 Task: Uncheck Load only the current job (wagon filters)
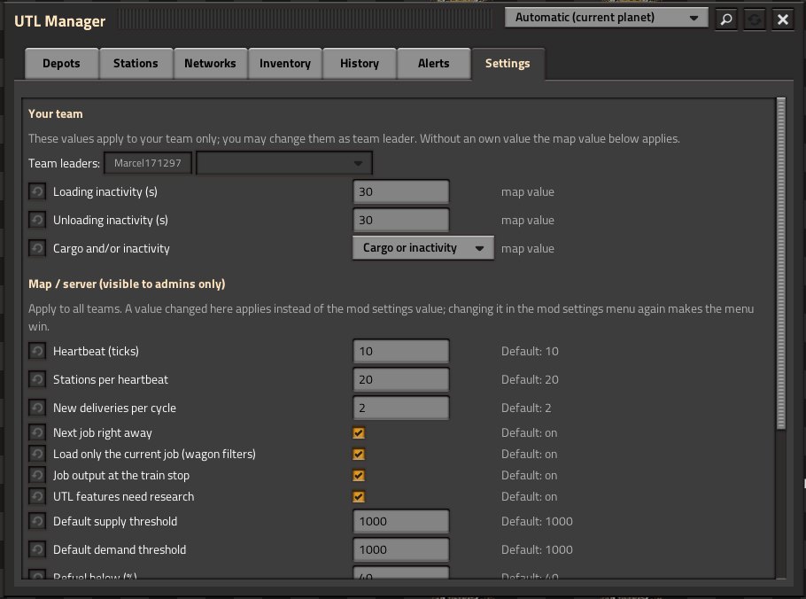(359, 454)
